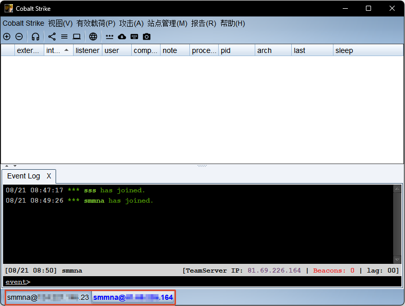Sort by the internal column header

58,50
